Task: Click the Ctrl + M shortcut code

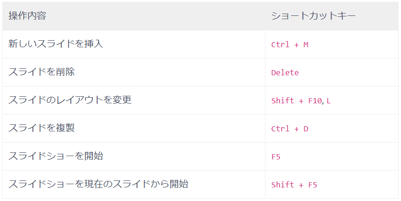Action: pyautogui.click(x=290, y=45)
